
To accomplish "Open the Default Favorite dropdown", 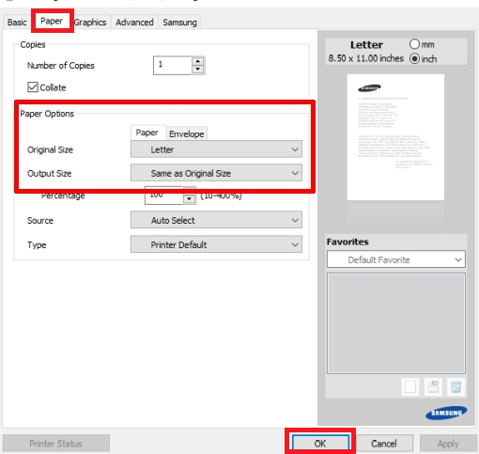I will (396, 259).
